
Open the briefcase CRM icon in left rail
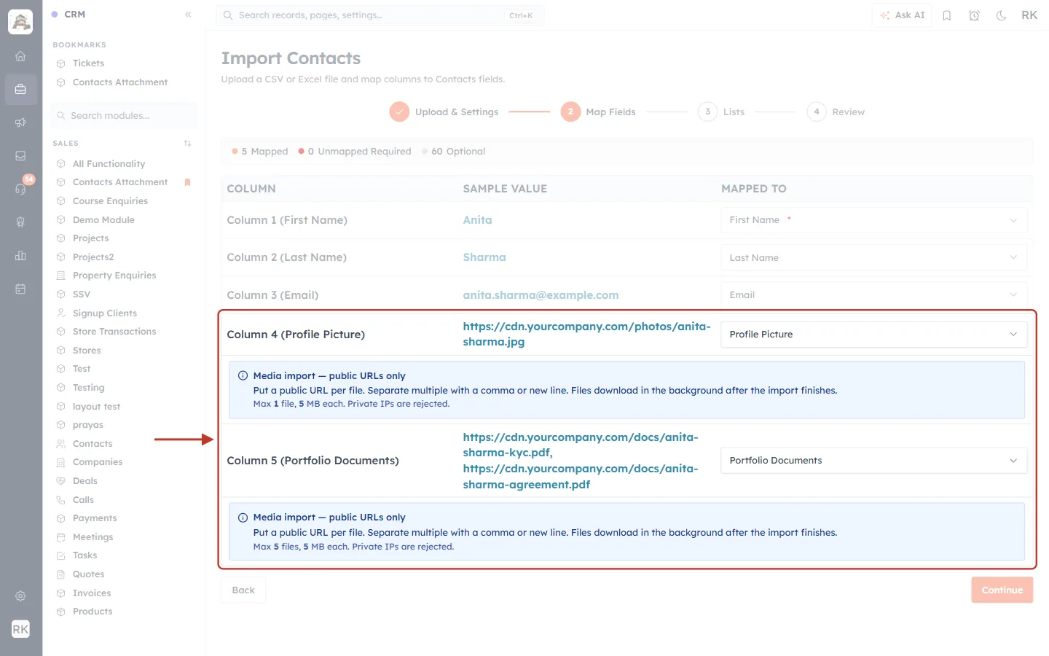point(20,90)
